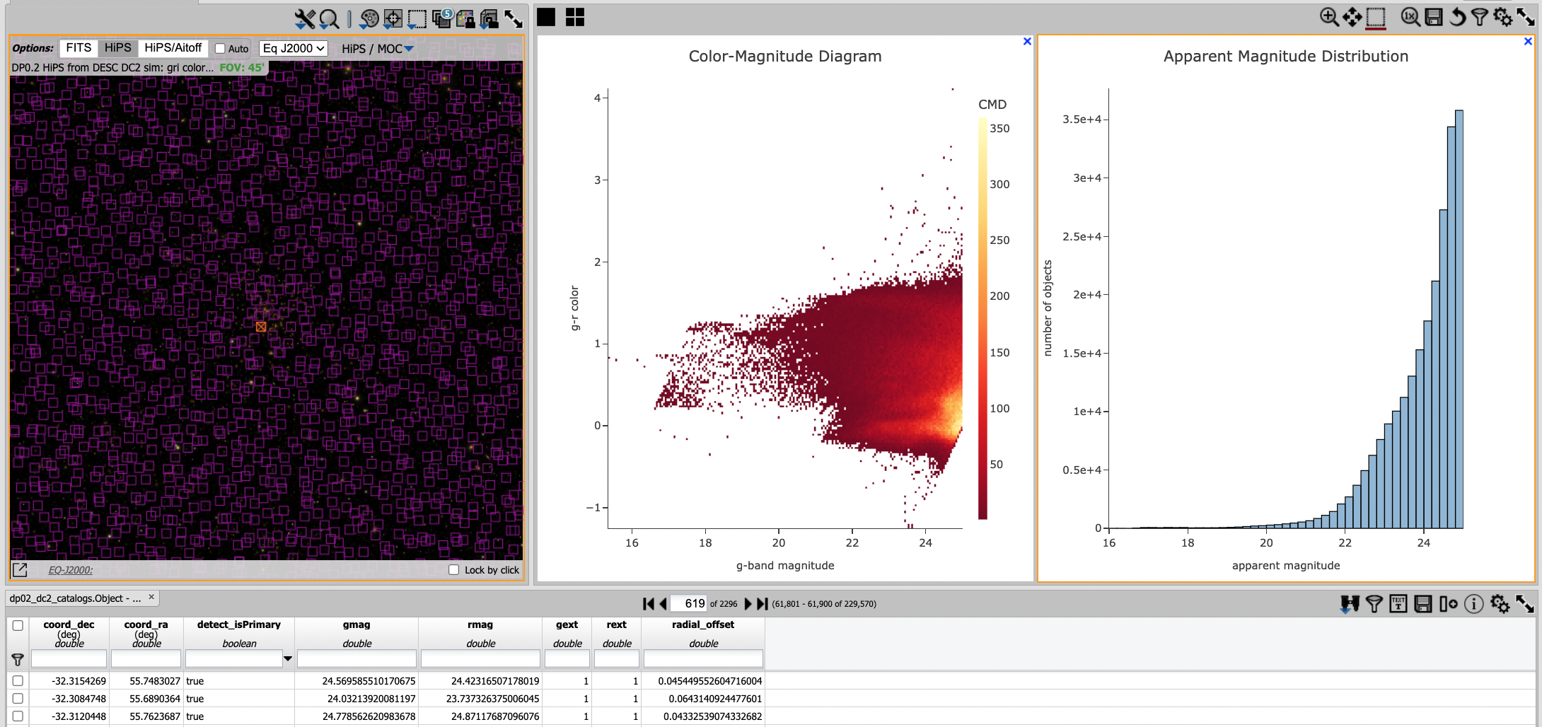1542x727 pixels.
Task: Select the row with coord_dec -32.3084748
Action: (18, 699)
